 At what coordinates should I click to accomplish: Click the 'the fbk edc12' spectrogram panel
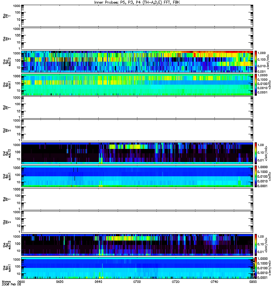(x=137, y=245)
